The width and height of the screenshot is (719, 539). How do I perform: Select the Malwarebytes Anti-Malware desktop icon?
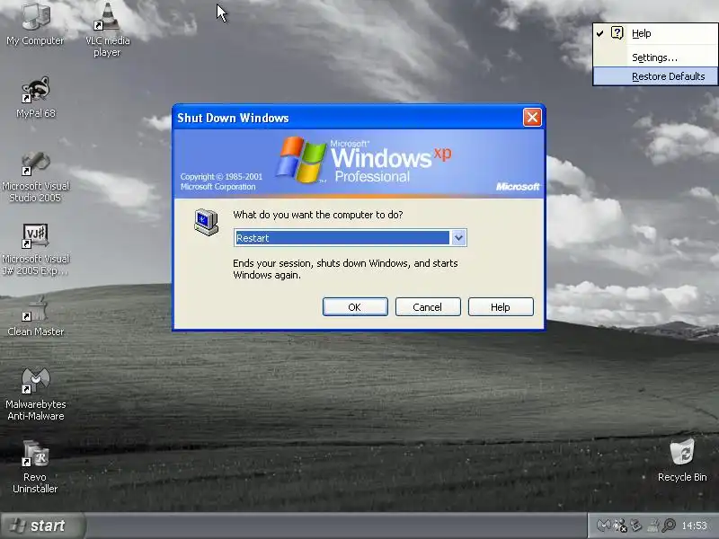click(35, 394)
